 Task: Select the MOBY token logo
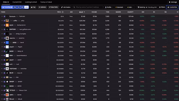7,51
